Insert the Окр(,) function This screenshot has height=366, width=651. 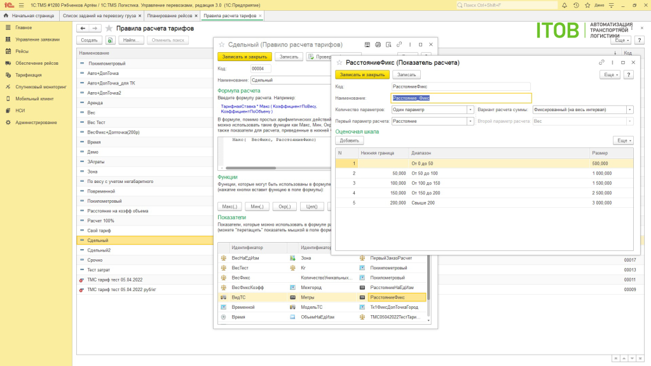click(284, 207)
